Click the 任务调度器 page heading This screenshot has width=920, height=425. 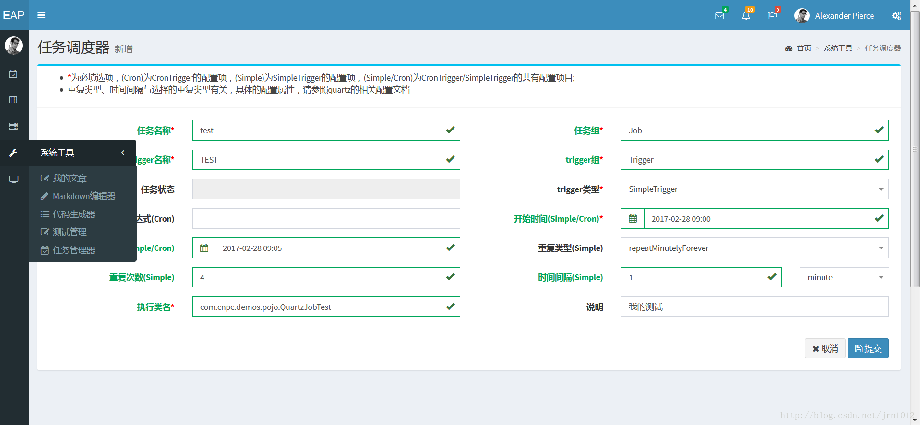[x=74, y=47]
